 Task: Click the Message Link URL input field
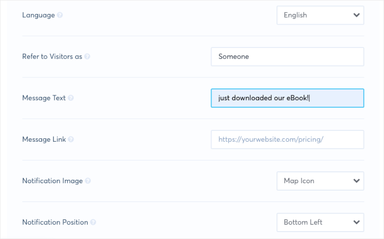point(287,139)
